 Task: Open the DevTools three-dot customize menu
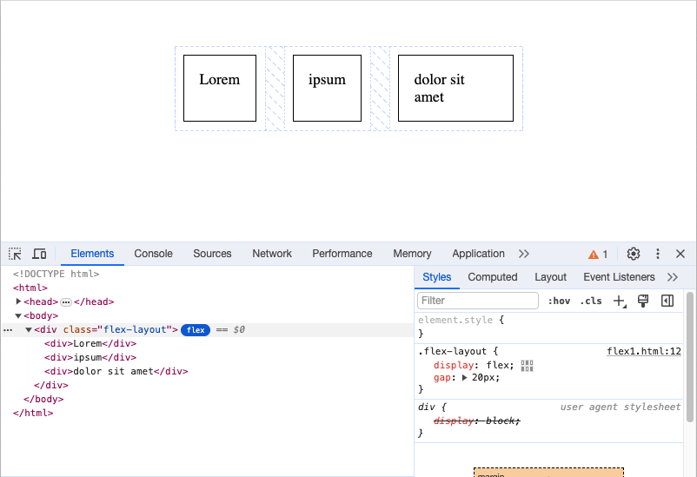(658, 254)
